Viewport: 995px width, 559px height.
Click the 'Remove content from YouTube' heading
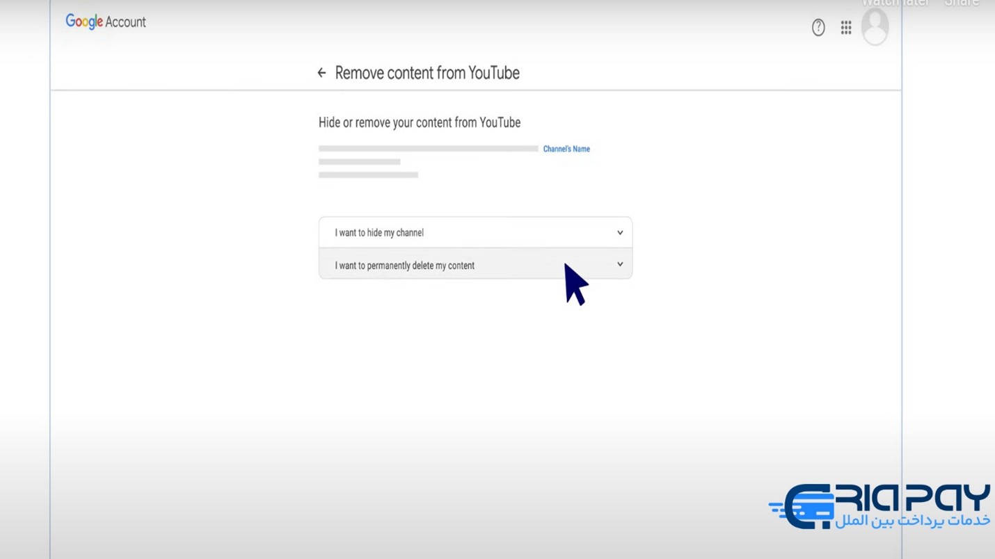(x=427, y=73)
